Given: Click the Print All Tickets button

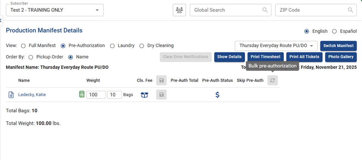Looking at the screenshot, I should 304,57.
